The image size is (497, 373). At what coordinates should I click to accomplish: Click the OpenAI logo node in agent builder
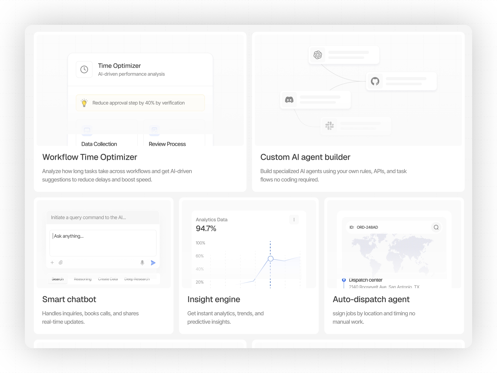pos(318,54)
